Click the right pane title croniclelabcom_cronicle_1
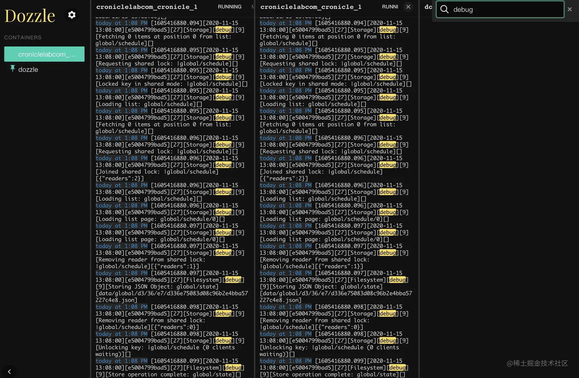 [311, 7]
